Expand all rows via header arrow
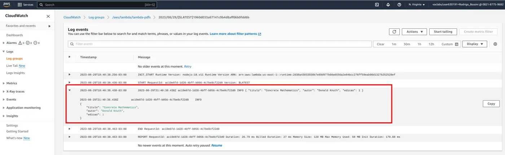 (x=70, y=57)
